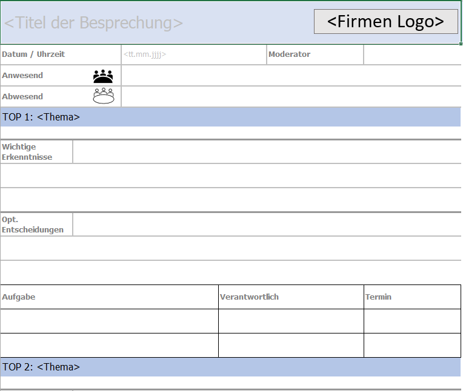Click first empty cell under Verantwortlich
The width and height of the screenshot is (463, 391).
[291, 321]
